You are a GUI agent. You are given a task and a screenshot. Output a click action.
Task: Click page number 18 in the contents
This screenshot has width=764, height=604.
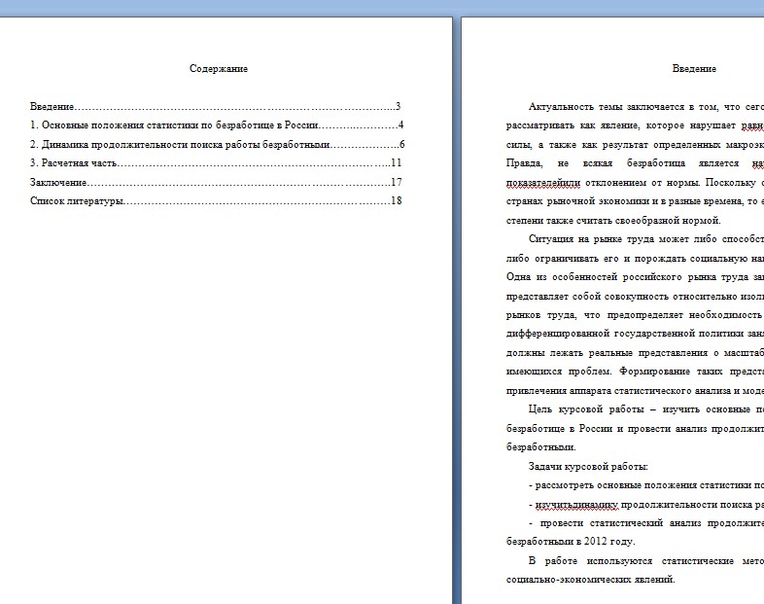[396, 201]
